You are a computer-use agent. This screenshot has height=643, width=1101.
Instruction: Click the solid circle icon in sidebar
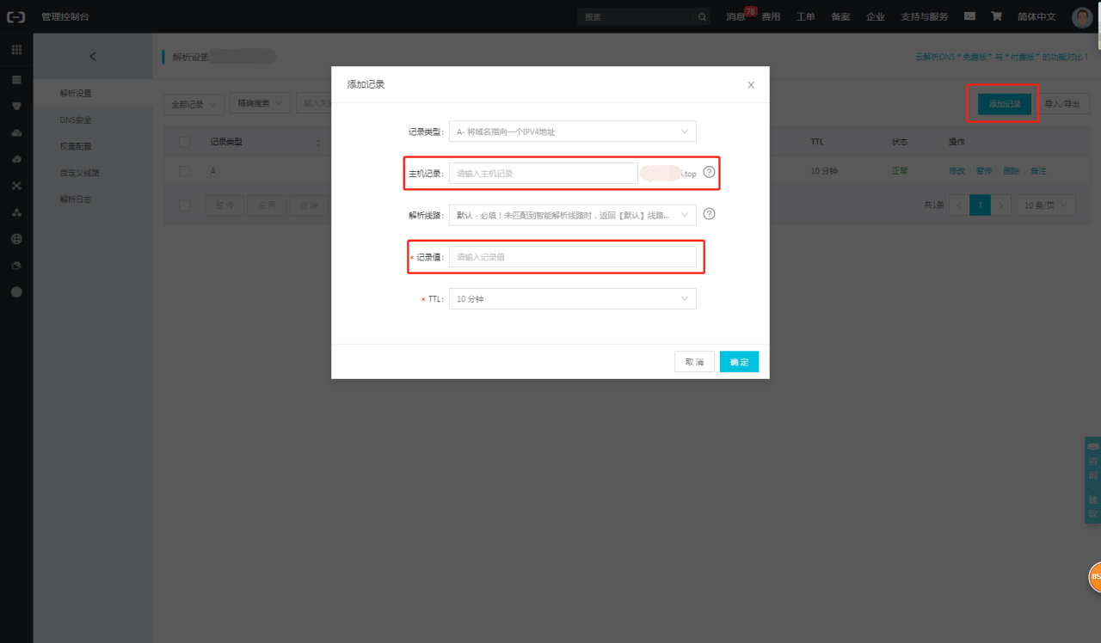pos(16,292)
